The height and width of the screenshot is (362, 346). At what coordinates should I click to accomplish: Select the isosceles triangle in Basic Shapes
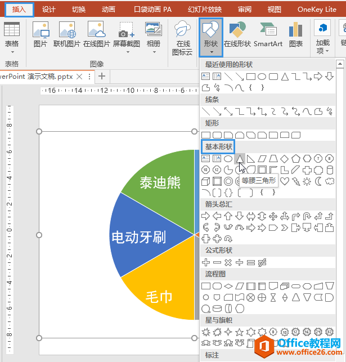click(239, 159)
